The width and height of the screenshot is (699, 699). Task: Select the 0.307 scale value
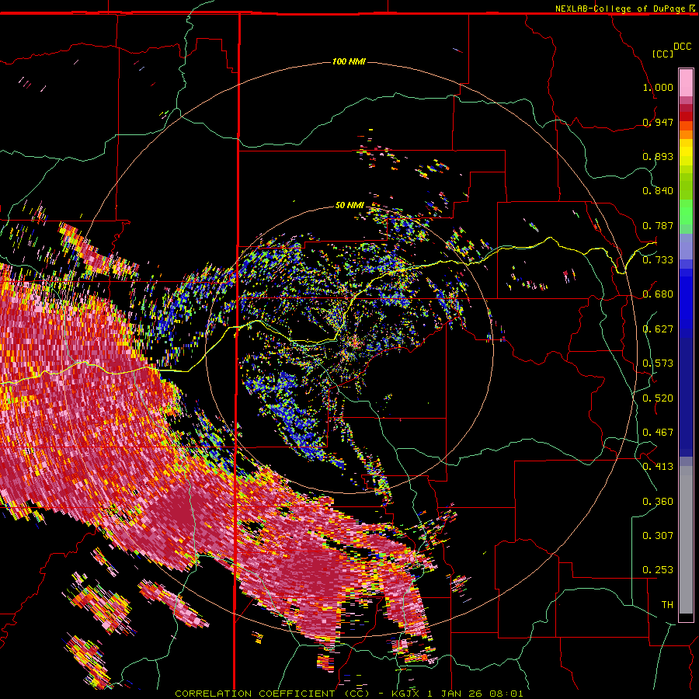pyautogui.click(x=658, y=536)
